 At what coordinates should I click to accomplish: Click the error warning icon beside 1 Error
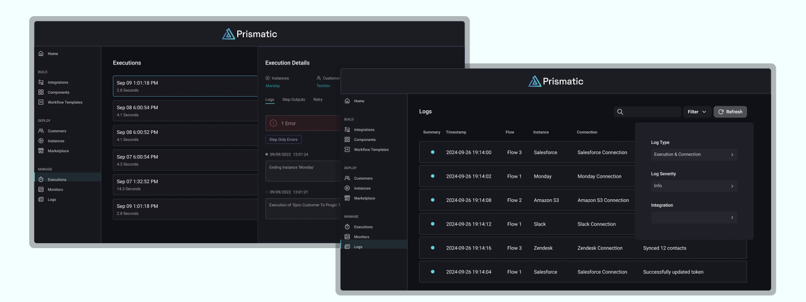(274, 123)
